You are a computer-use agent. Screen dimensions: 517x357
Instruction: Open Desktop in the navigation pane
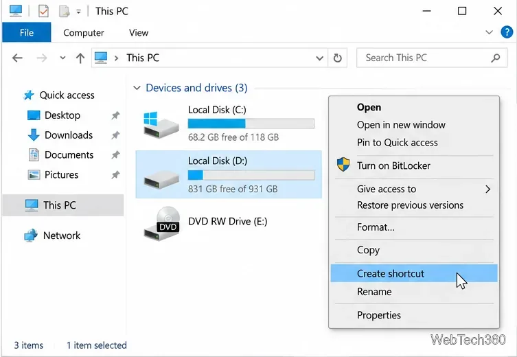[x=62, y=115]
